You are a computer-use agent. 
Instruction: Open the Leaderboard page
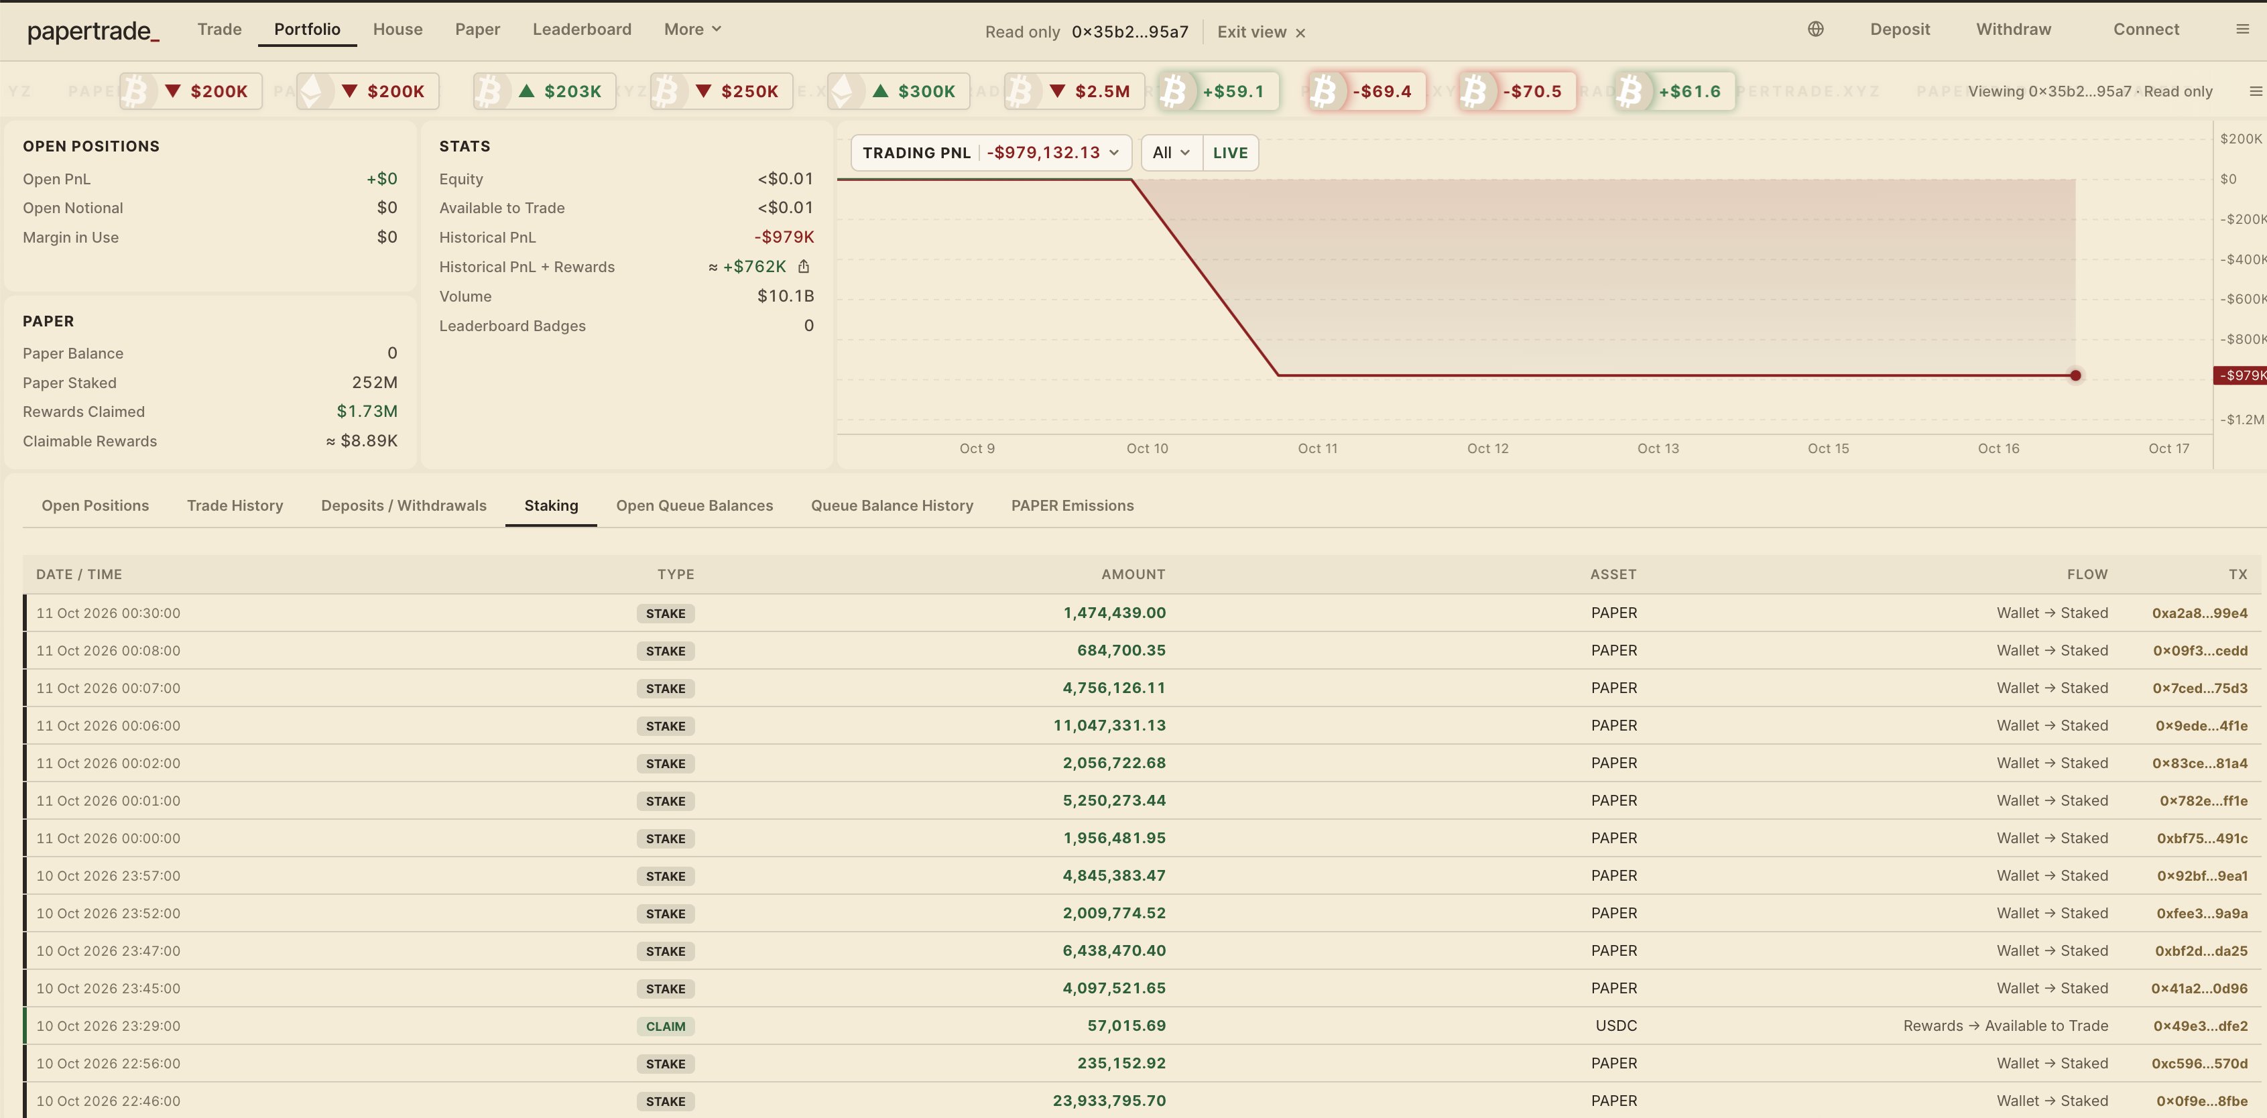tap(582, 29)
